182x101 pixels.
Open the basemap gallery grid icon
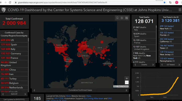[127, 18]
